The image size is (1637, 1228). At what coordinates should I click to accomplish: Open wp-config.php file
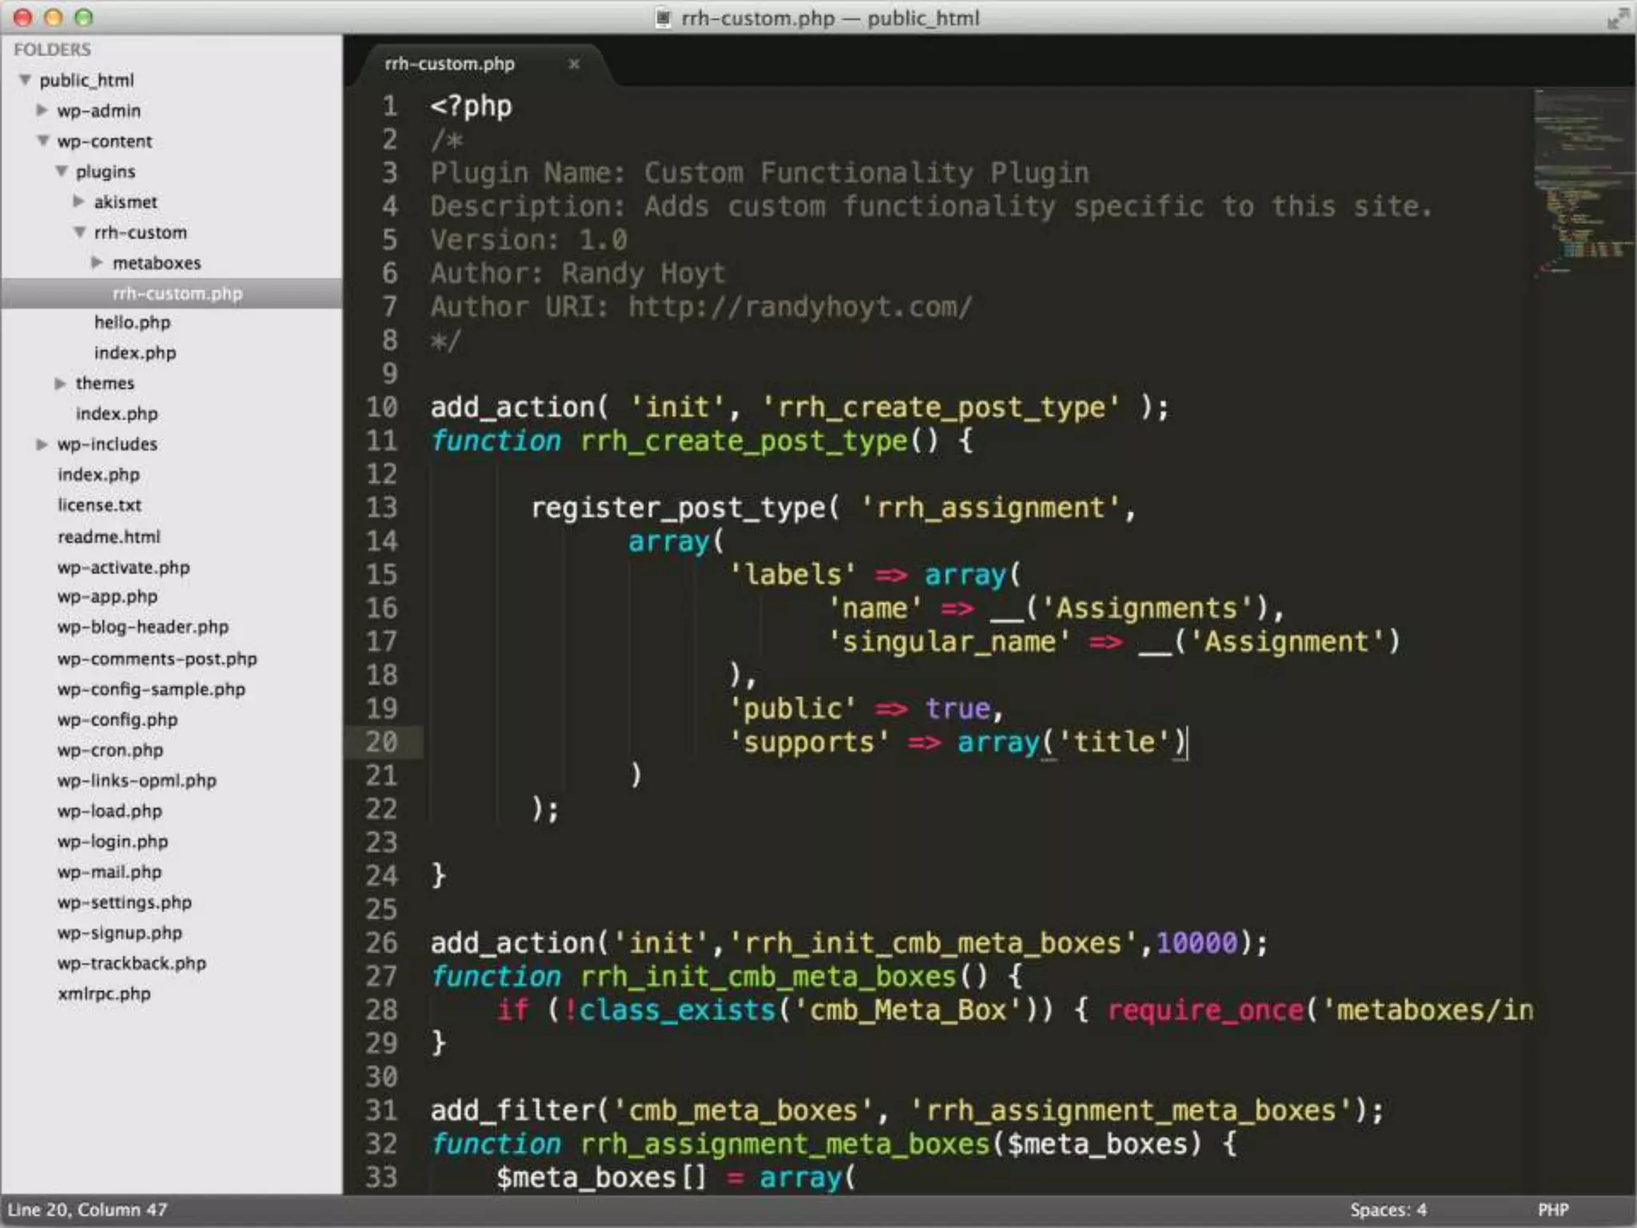tap(117, 720)
